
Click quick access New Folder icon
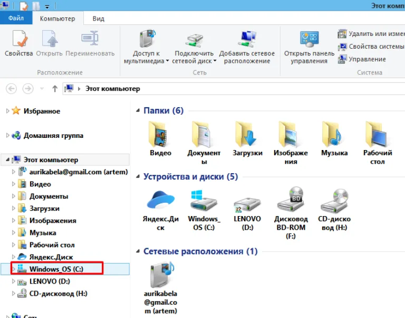pyautogui.click(x=36, y=6)
